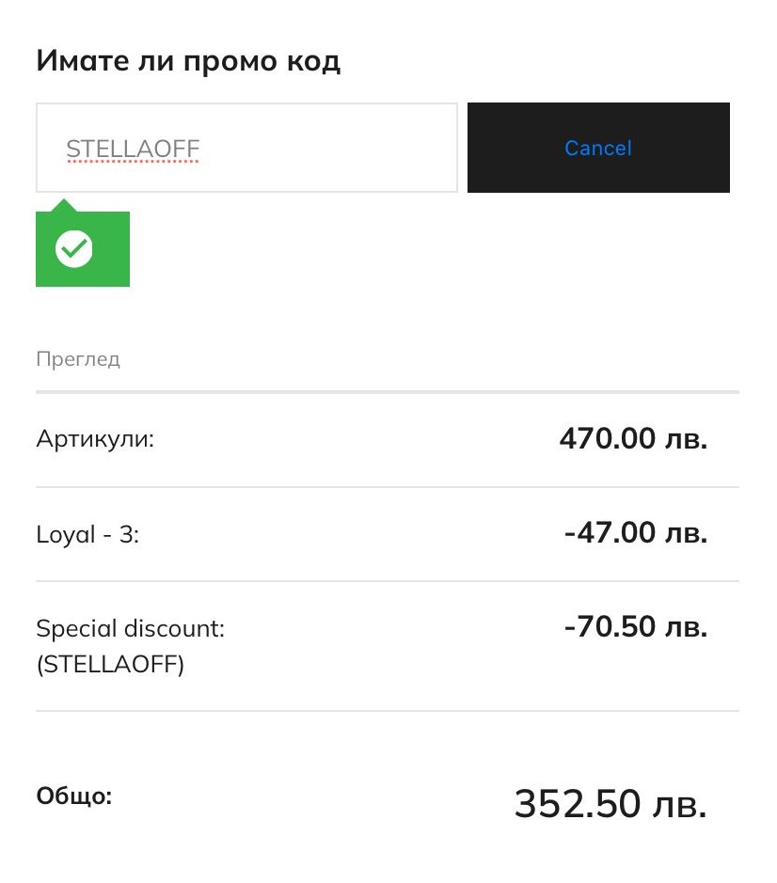Click the "Артикули:" row label
Screen dimensions: 777x883
point(95,438)
